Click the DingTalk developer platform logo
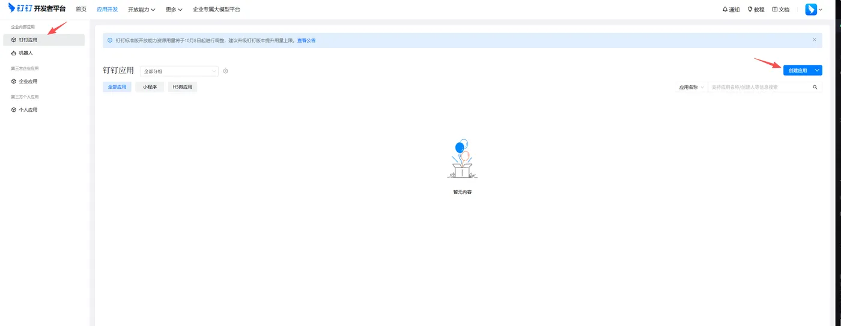This screenshot has height=326, width=841. click(x=37, y=8)
